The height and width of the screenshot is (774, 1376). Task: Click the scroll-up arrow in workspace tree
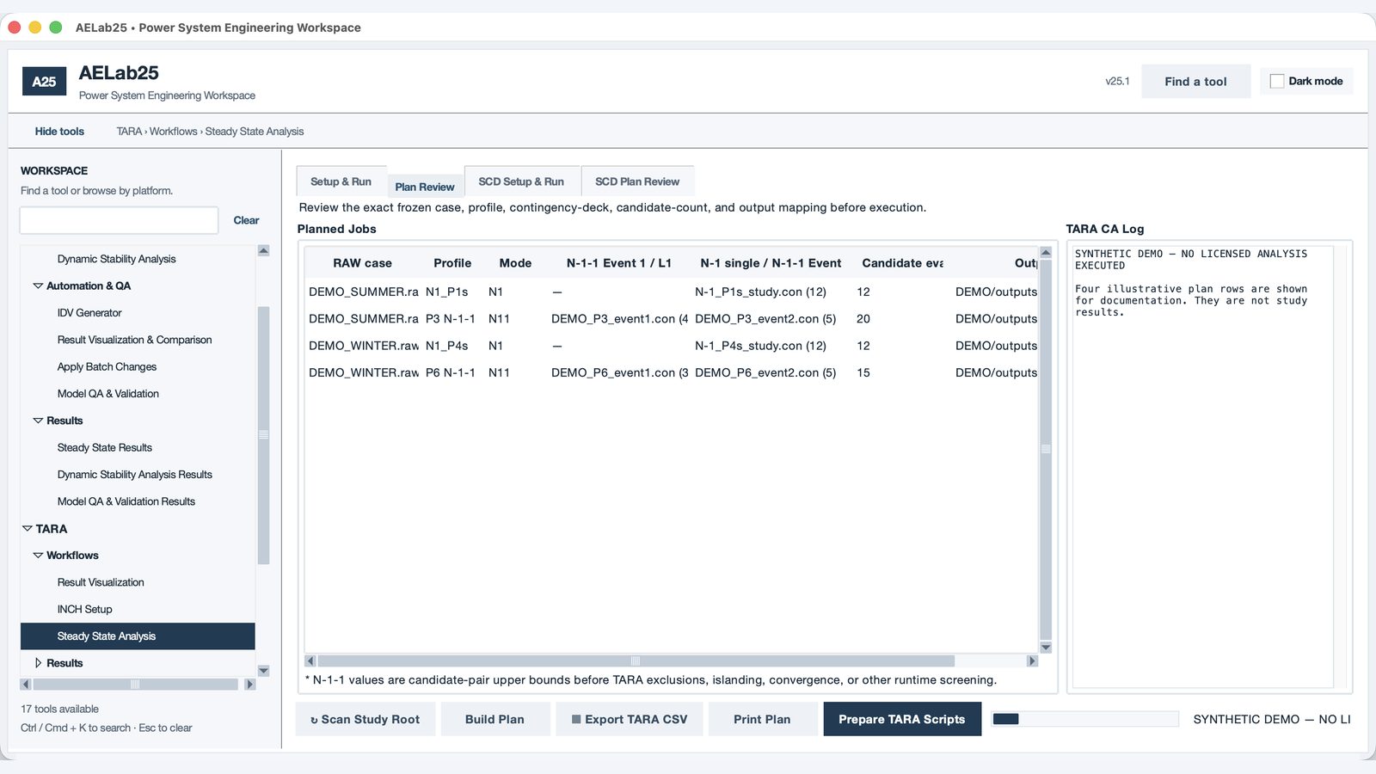click(263, 250)
